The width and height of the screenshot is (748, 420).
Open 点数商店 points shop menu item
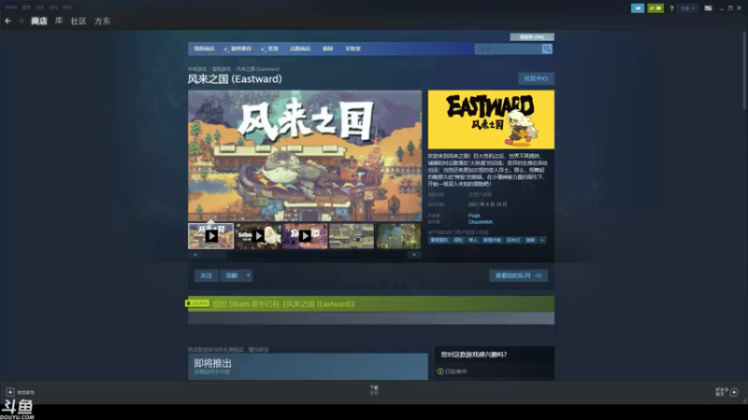coord(299,49)
